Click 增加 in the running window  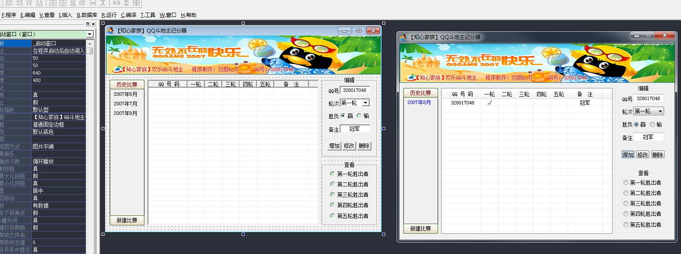point(628,154)
